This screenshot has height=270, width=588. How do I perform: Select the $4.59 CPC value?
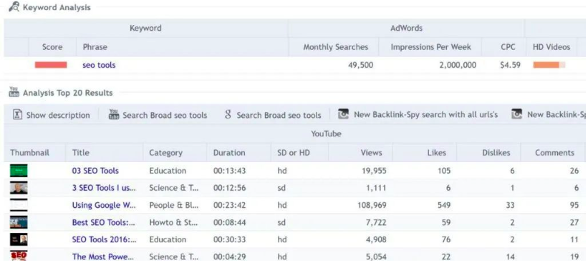(x=510, y=65)
